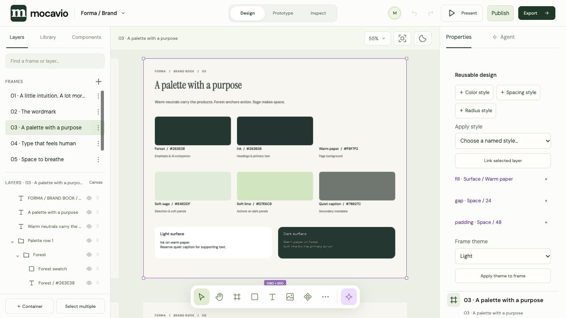This screenshot has width=566, height=318.
Task: Open the Forma / Brand project dropdown
Action: [x=103, y=13]
